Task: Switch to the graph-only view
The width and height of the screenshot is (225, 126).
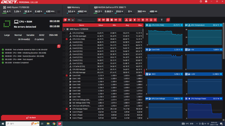Action: [x=73, y=20]
